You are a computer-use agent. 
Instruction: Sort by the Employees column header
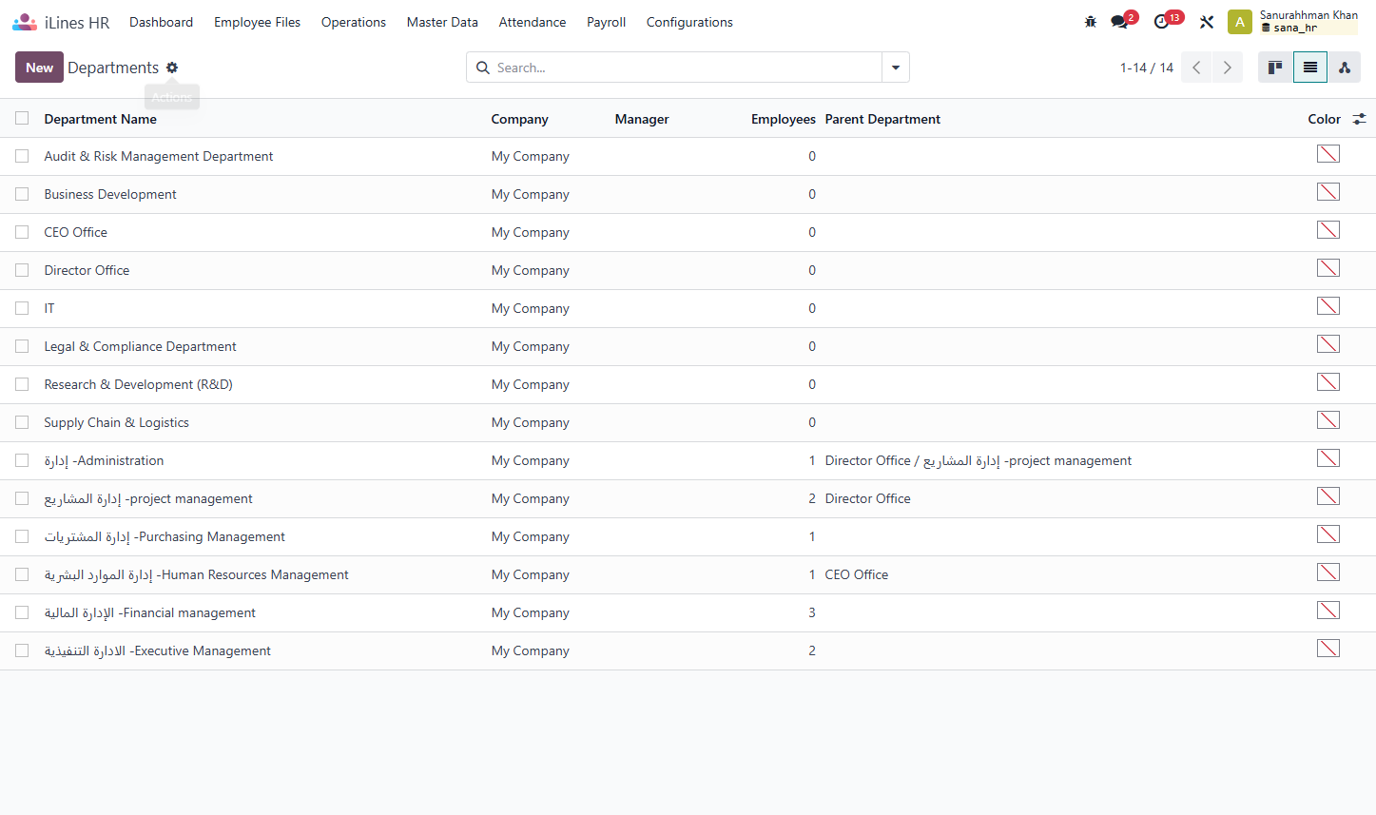pyautogui.click(x=784, y=119)
